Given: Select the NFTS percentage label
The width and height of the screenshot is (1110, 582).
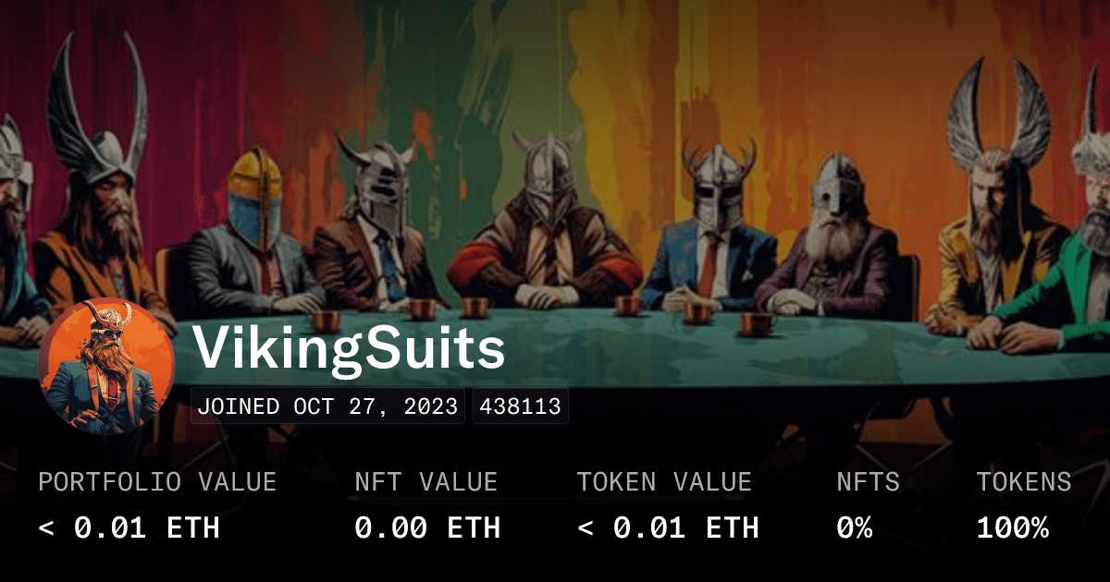Looking at the screenshot, I should pyautogui.click(x=868, y=481).
